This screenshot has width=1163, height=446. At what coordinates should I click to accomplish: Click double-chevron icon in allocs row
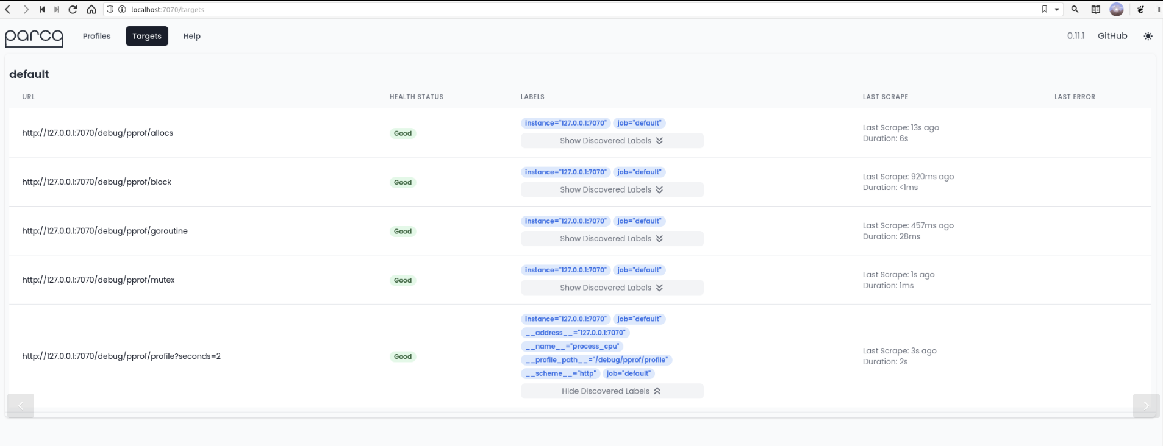[659, 141]
